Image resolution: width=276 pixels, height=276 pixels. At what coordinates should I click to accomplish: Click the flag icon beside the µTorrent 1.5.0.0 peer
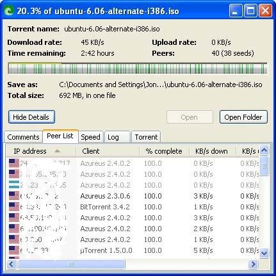[14, 250]
